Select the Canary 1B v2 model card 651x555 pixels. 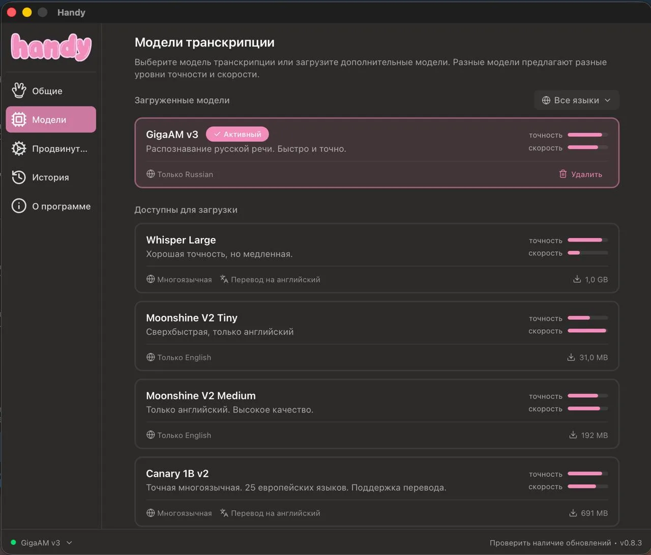click(377, 492)
